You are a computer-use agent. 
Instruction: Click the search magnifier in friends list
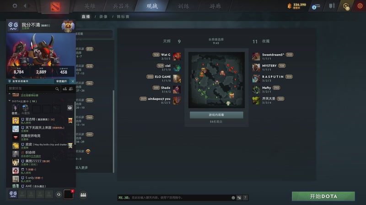(x=57, y=88)
